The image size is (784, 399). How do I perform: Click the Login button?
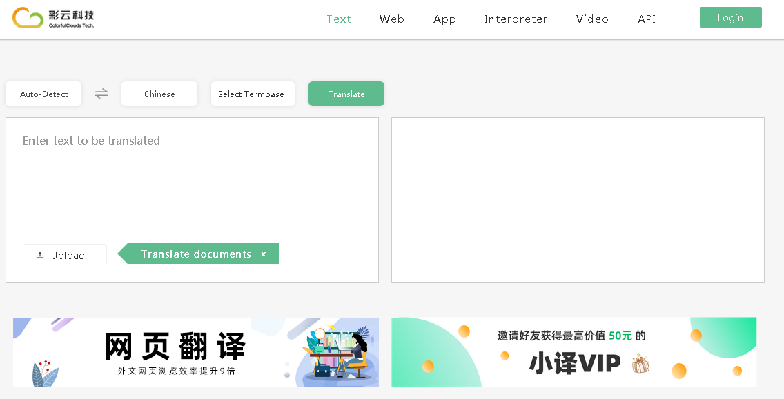click(730, 17)
